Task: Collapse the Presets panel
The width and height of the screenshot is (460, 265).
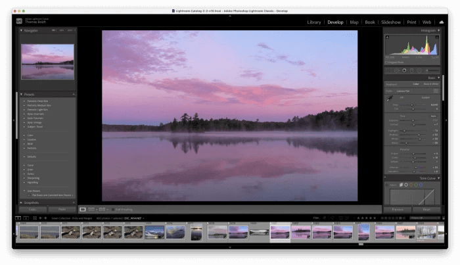Action: point(21,95)
